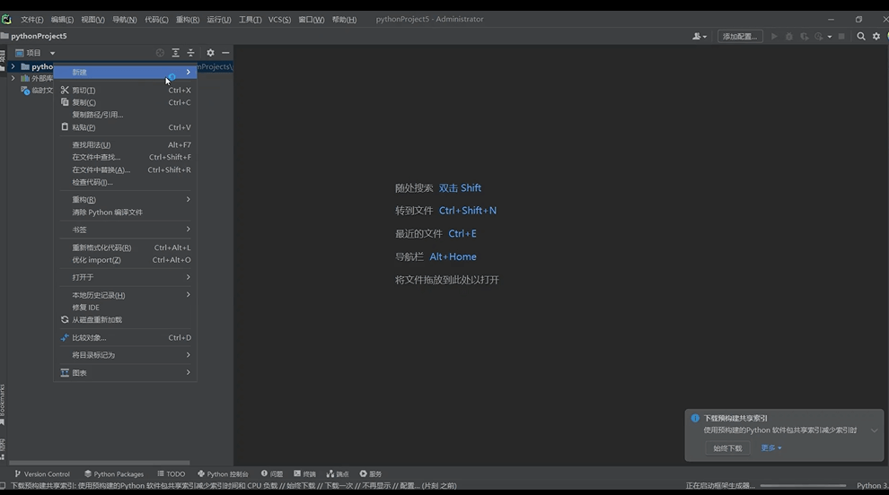Open the 运行 menu in menu bar
This screenshot has height=495, width=889.
click(x=218, y=20)
